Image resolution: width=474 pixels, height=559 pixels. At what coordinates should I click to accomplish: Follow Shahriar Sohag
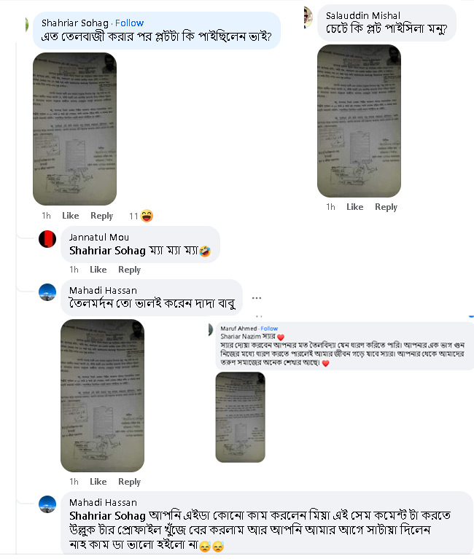click(129, 23)
